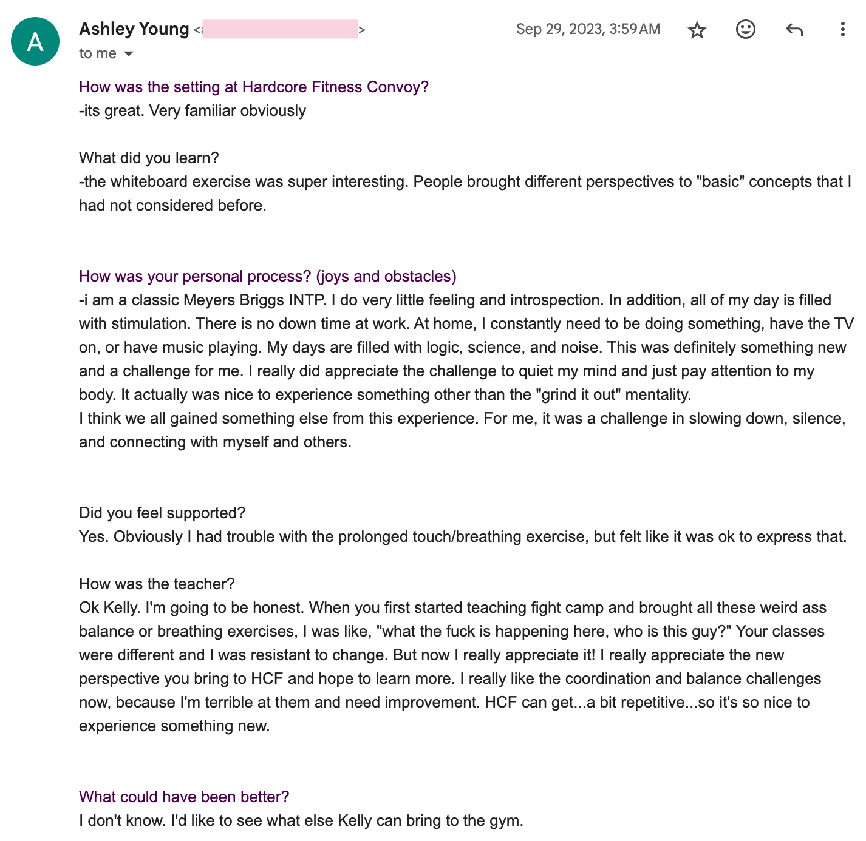Image resolution: width=866 pixels, height=841 pixels.
Task: Click the answer "-its great. Very familiar obviously"
Action: [193, 110]
